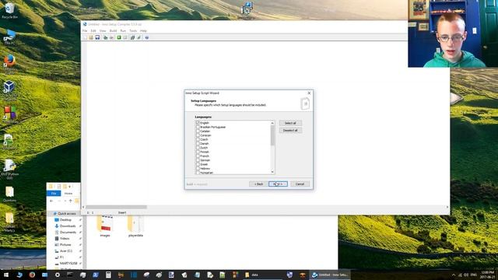The image size is (498, 280).
Task: Check the Danish language checkbox
Action: pos(198,143)
